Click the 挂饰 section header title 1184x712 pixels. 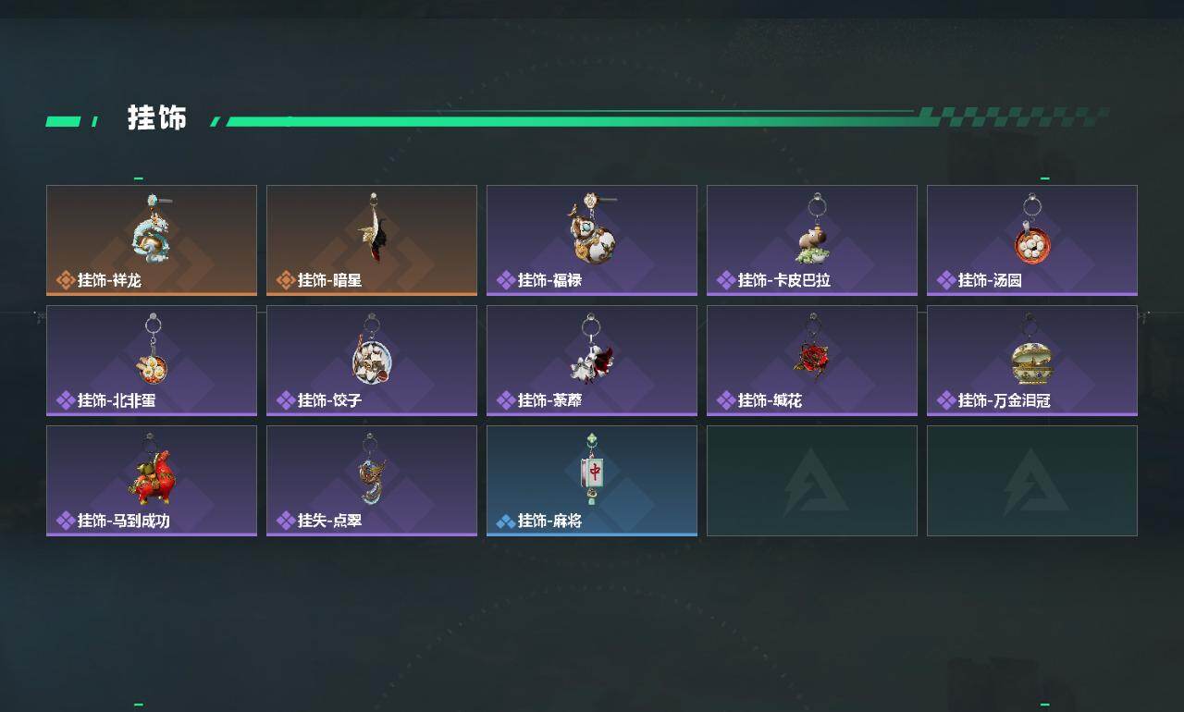coord(157,118)
